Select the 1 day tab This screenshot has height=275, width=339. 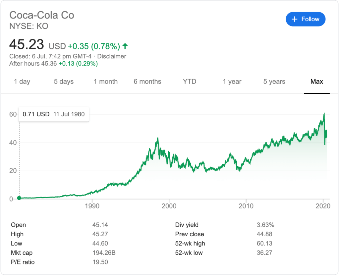click(22, 82)
